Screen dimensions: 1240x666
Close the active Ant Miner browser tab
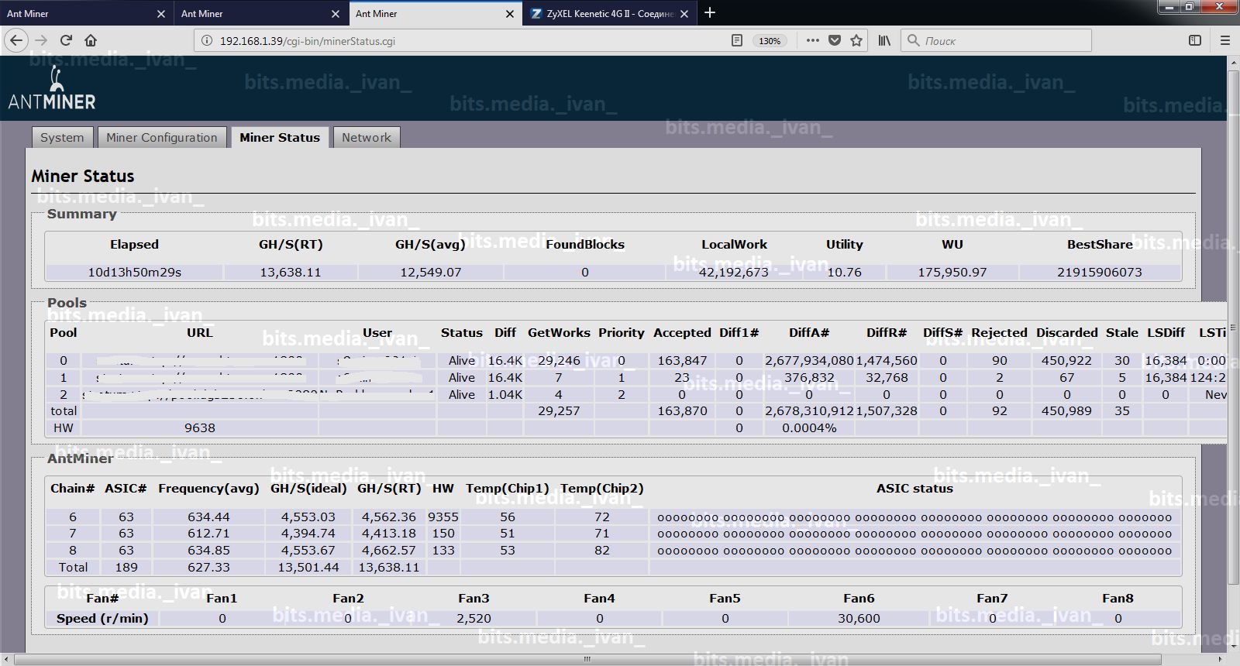510,13
